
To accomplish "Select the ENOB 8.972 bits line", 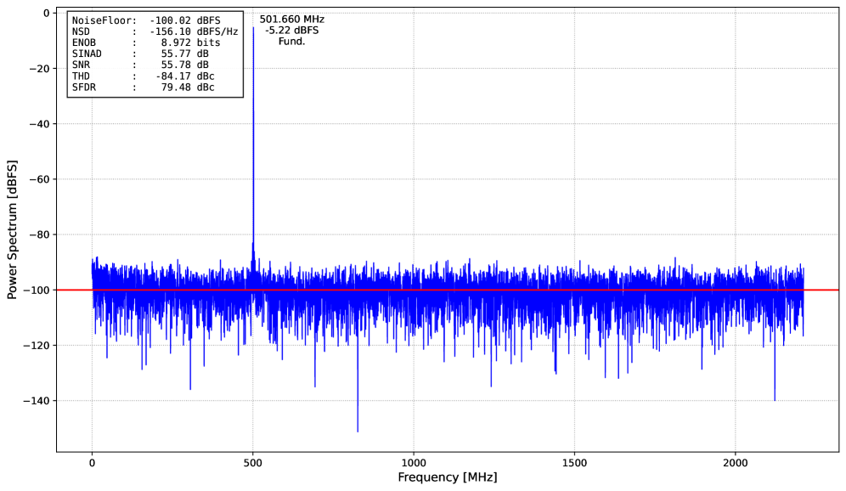I will click(146, 42).
